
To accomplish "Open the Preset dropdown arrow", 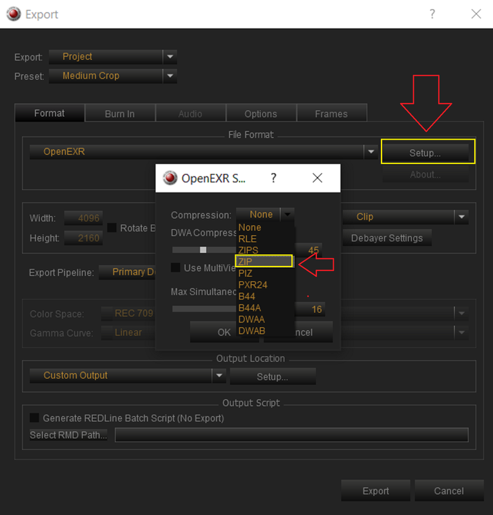I will (x=170, y=76).
